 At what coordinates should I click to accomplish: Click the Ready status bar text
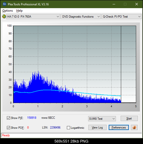(x=6, y=135)
